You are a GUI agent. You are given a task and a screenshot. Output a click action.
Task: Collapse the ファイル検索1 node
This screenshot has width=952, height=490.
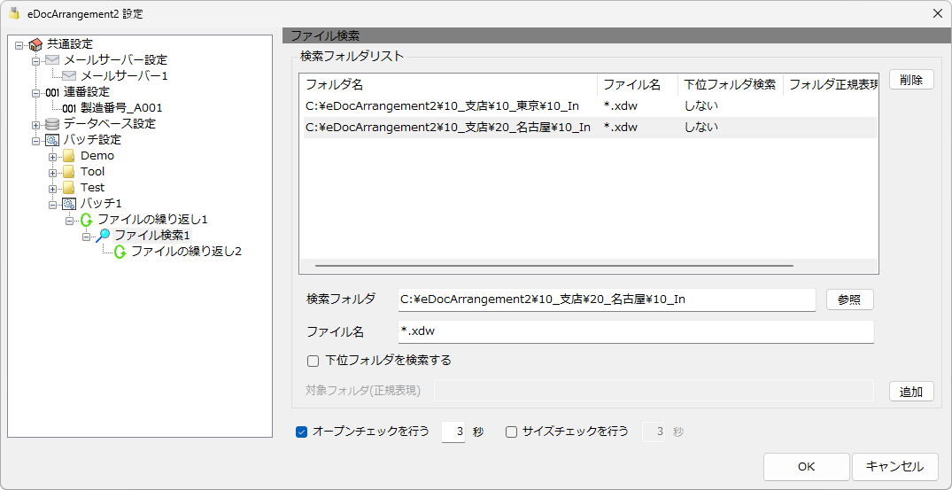click(86, 236)
